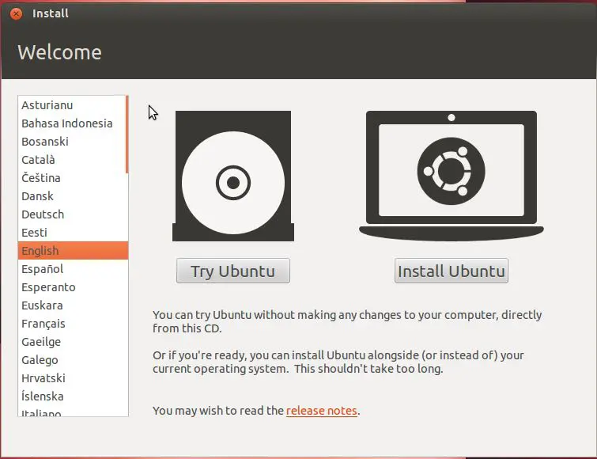
Task: Choose Español from the list
Action: (72, 269)
